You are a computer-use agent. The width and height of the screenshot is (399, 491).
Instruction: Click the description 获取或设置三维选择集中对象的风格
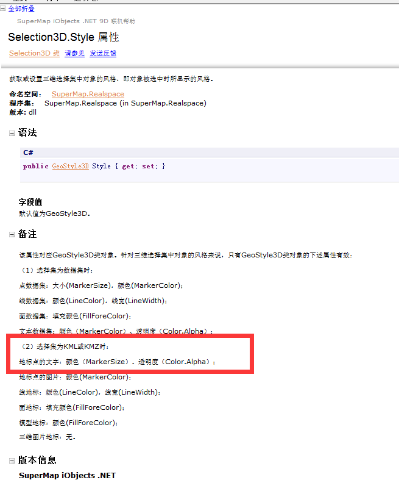click(x=111, y=79)
